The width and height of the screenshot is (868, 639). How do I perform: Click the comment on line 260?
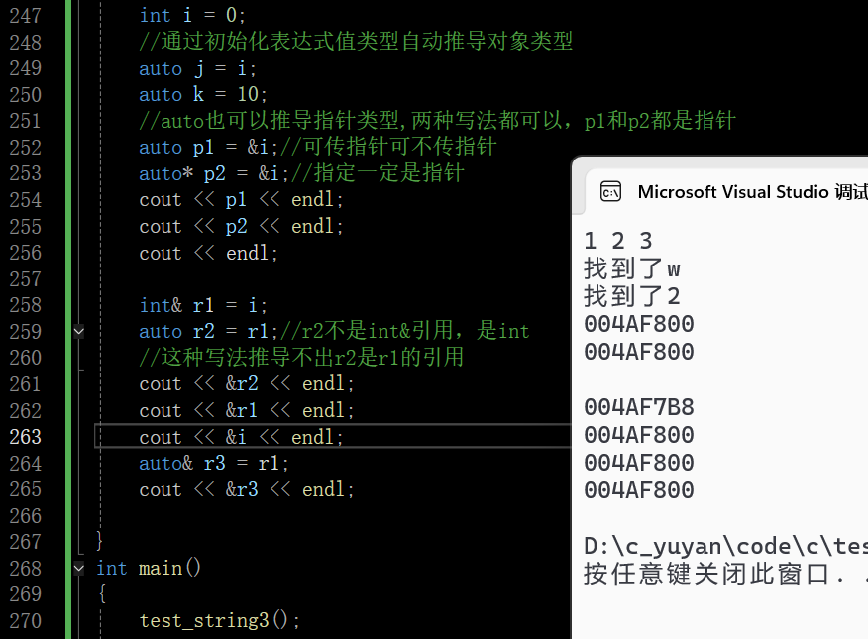(301, 357)
